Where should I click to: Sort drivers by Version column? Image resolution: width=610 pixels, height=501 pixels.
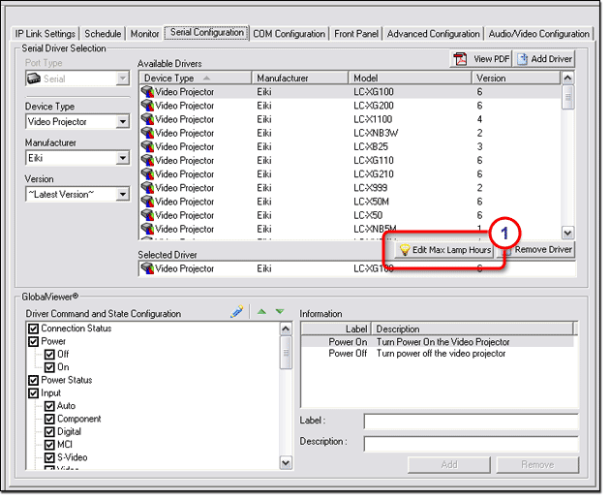click(516, 78)
